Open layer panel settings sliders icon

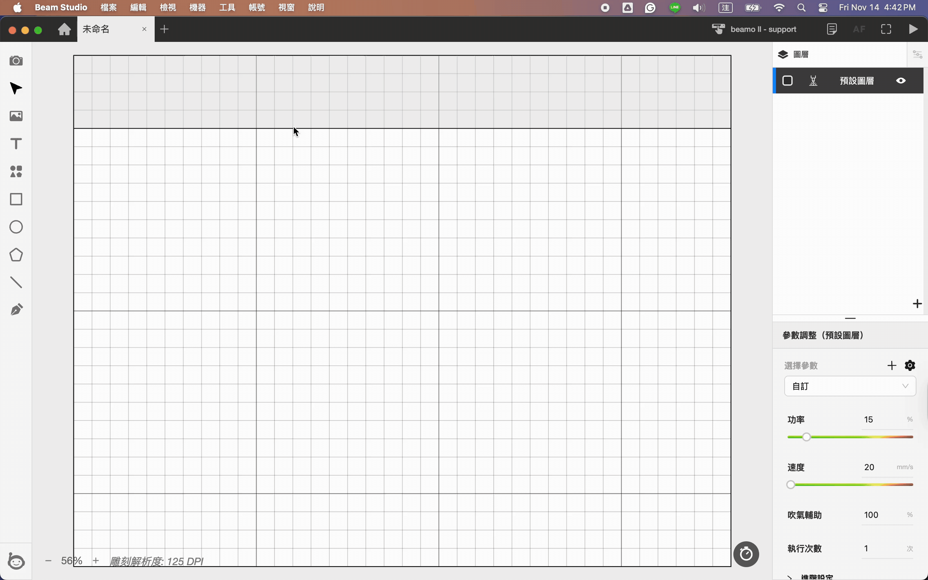pyautogui.click(x=917, y=54)
